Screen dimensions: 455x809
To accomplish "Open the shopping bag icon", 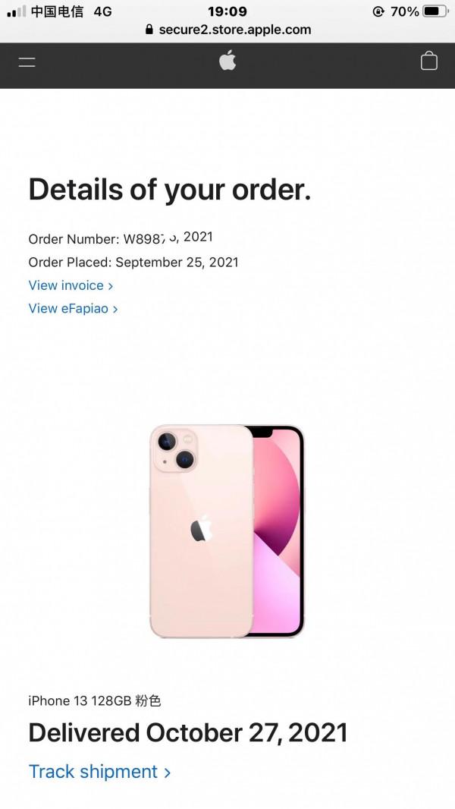I will [x=428, y=61].
